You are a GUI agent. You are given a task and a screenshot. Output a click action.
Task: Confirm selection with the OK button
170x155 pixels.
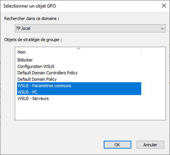pyautogui.click(x=118, y=145)
